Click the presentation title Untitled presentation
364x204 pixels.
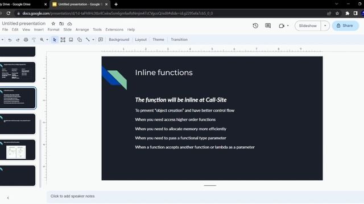24,23
